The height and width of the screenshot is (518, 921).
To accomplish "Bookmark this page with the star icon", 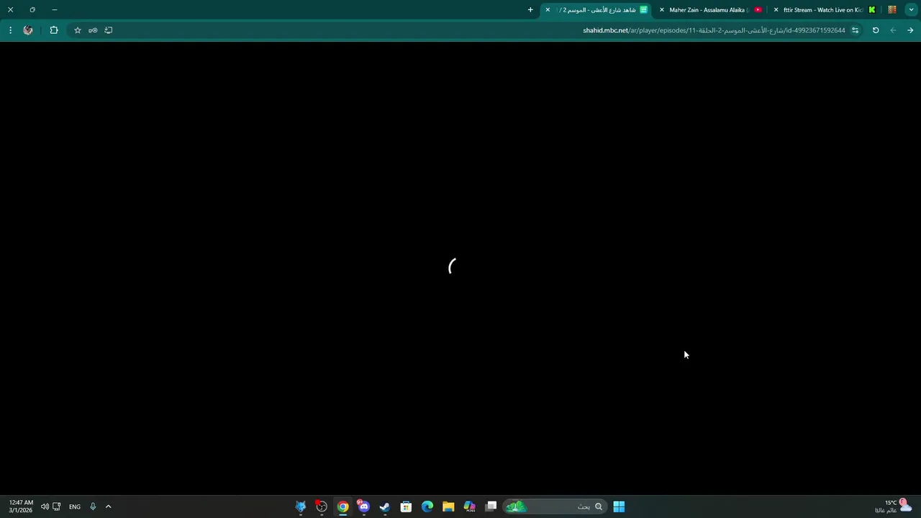I will coord(78,30).
